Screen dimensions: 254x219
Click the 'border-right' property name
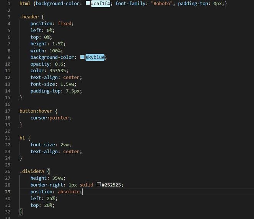click(x=47, y=185)
